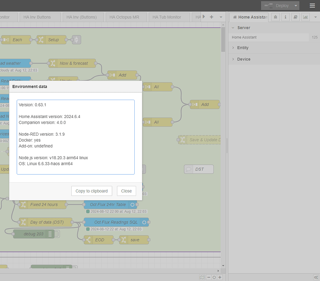Collapse the Server section
The height and width of the screenshot is (281, 320).
pyautogui.click(x=274, y=28)
